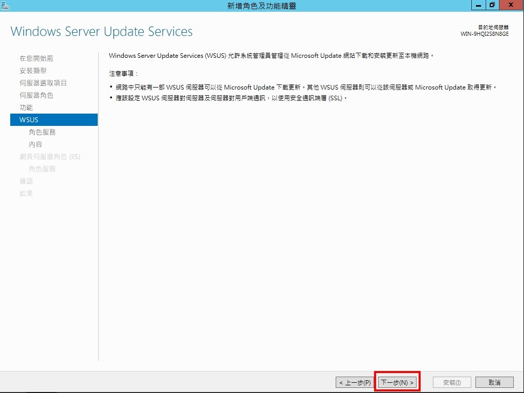
Task: Click the server name WIN-9HQI2S8N8GE
Action: coord(484,34)
